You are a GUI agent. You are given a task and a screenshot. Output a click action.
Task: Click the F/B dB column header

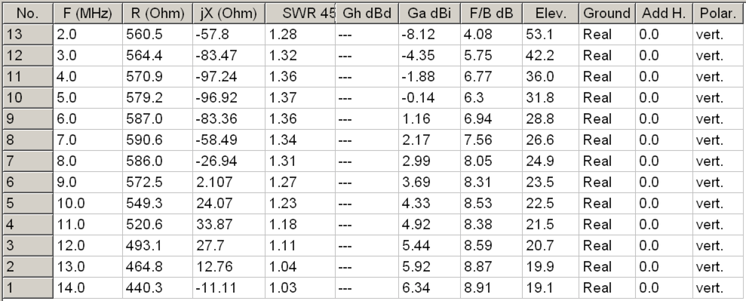492,14
